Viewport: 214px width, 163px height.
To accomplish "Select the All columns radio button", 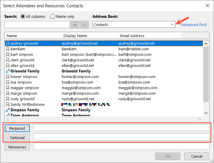I will point(23,17).
